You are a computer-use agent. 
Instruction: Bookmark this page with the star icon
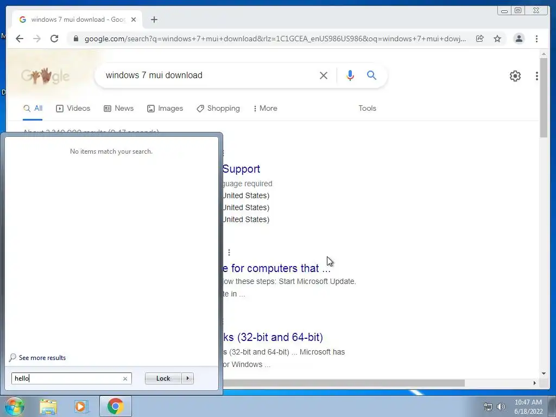(x=497, y=39)
